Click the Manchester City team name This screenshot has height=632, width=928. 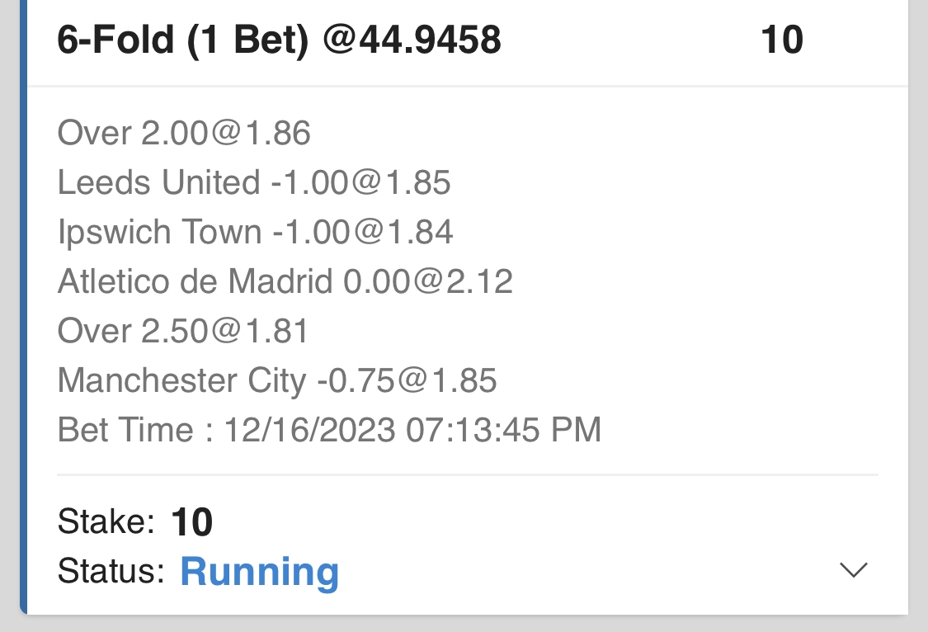[x=181, y=380]
